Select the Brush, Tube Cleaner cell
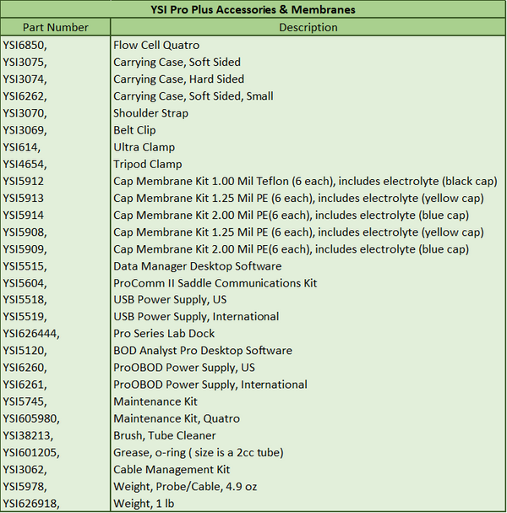This screenshot has width=507, height=513. click(308, 435)
